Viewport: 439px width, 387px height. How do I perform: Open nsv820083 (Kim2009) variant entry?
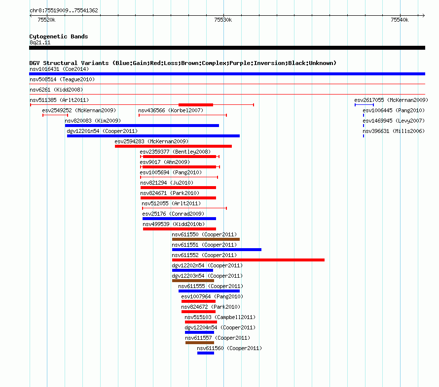(x=93, y=121)
